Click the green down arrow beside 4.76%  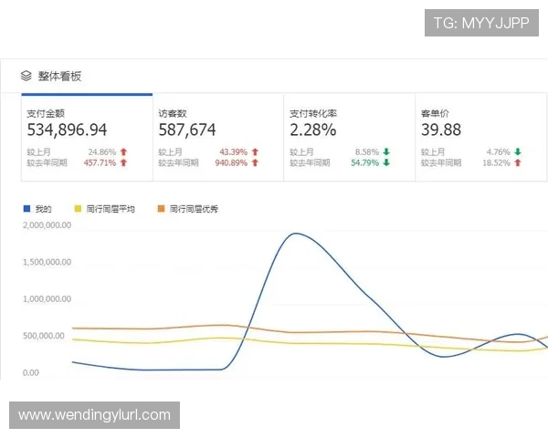click(x=518, y=152)
